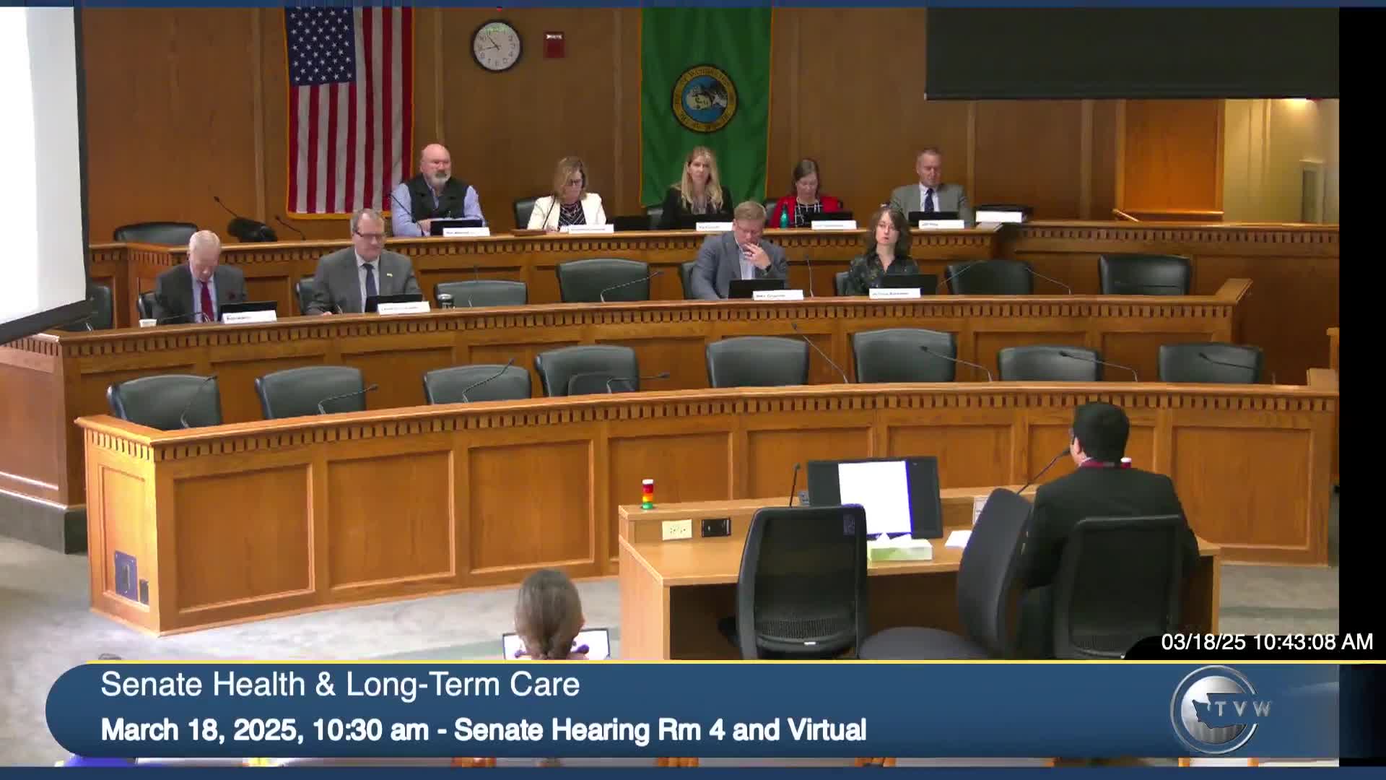Click the red fire alarm on the wall
This screenshot has width=1386, height=780.
click(x=554, y=43)
